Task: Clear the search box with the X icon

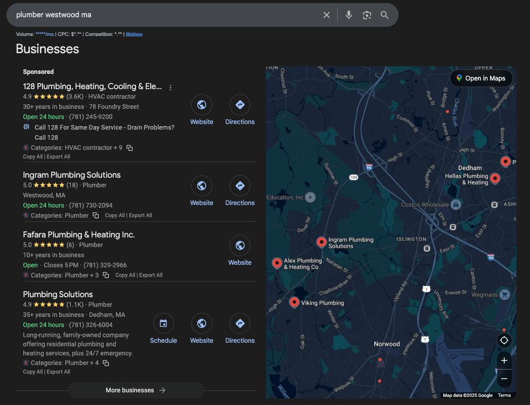Action: point(326,15)
